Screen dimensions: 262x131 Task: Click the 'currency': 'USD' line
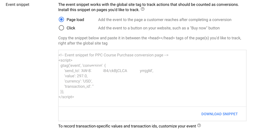coord(78,81)
